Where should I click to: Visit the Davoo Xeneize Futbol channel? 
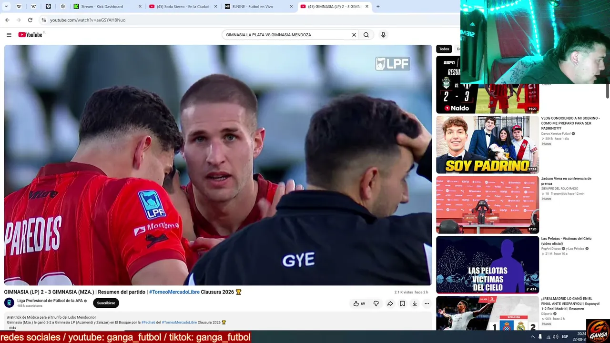pos(556,134)
